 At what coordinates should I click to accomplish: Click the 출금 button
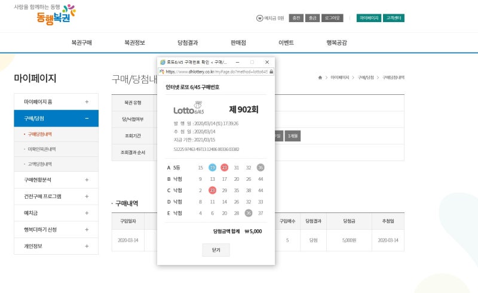pos(312,18)
